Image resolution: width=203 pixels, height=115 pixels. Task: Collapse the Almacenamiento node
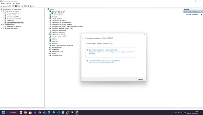tap(1, 24)
